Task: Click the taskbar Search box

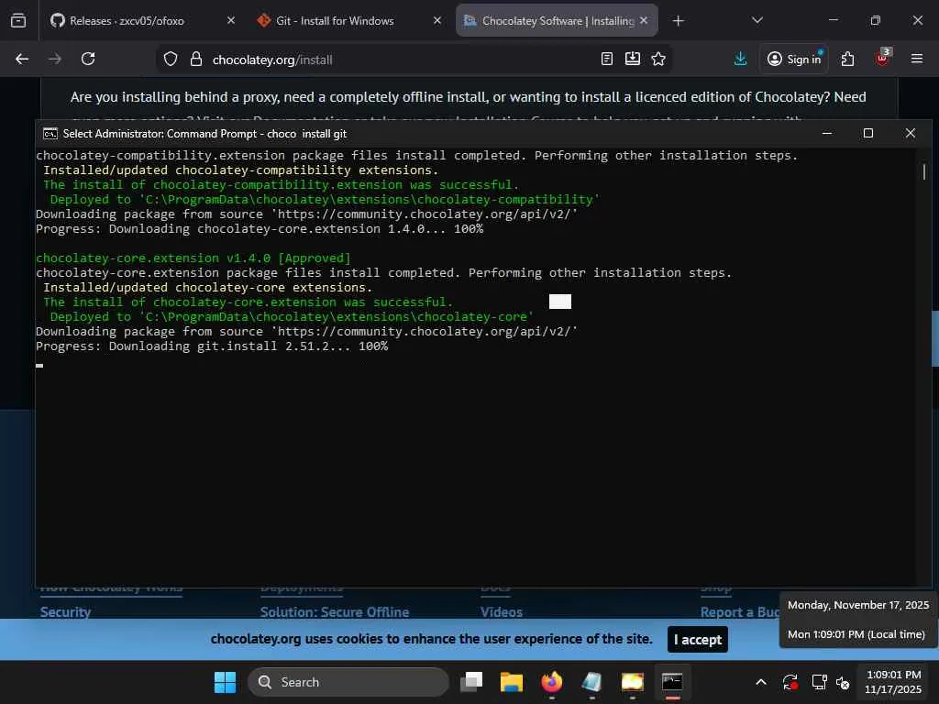Action: click(348, 682)
